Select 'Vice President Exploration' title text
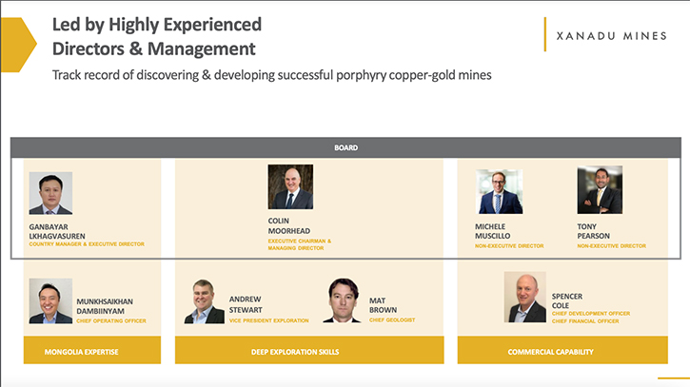The width and height of the screenshot is (690, 387). point(269,320)
